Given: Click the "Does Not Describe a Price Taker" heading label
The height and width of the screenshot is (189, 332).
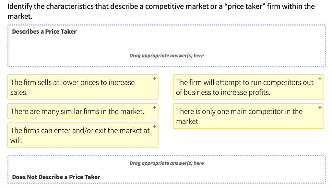Looking at the screenshot, I should 56,177.
